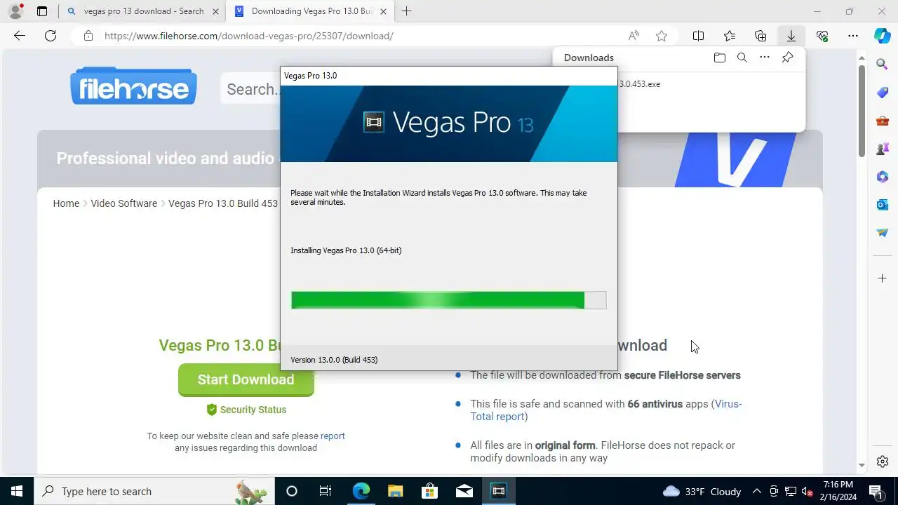Screen dimensions: 898x505
Task: Click the installer progress bar
Action: click(449, 300)
